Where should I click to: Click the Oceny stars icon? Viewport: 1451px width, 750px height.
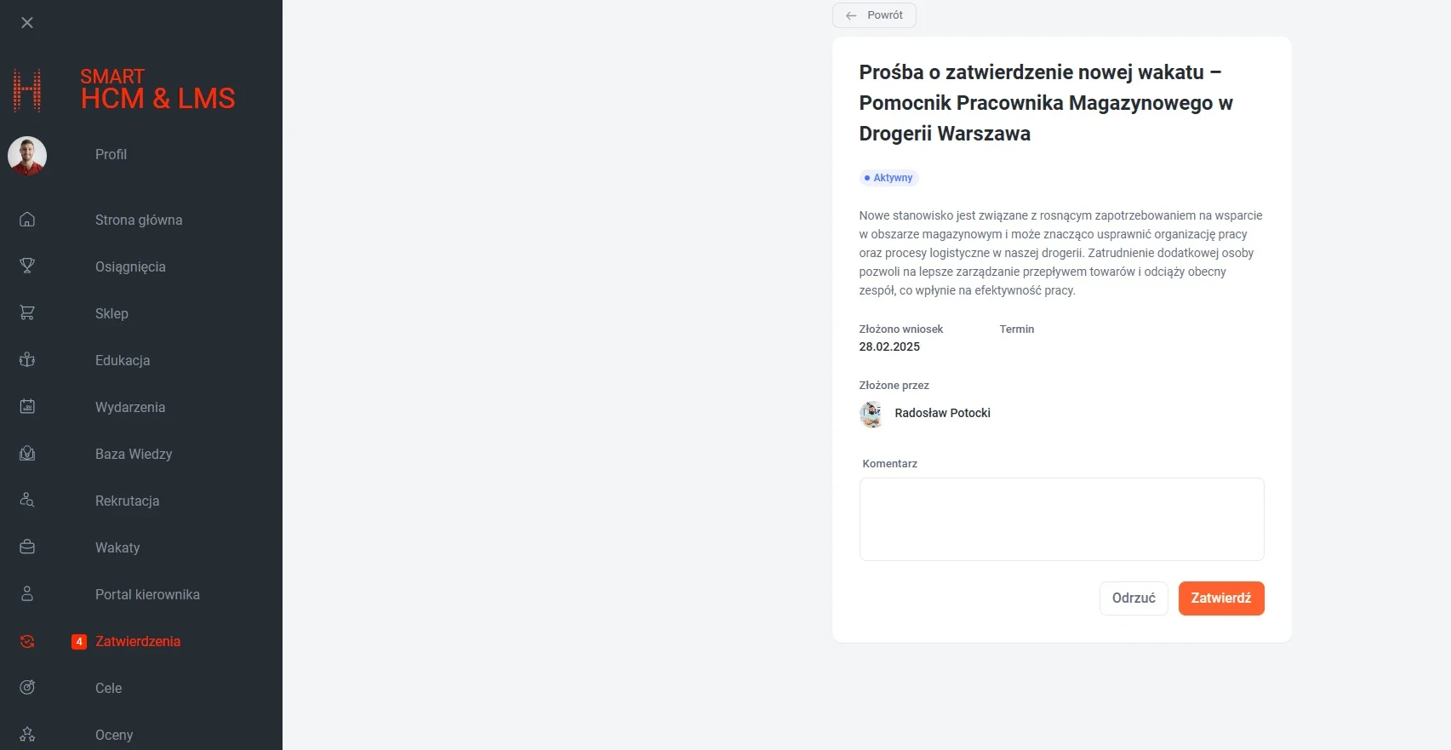pos(27,735)
